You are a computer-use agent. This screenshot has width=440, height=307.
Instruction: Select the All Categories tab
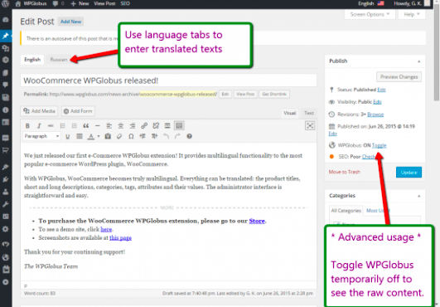click(x=346, y=211)
